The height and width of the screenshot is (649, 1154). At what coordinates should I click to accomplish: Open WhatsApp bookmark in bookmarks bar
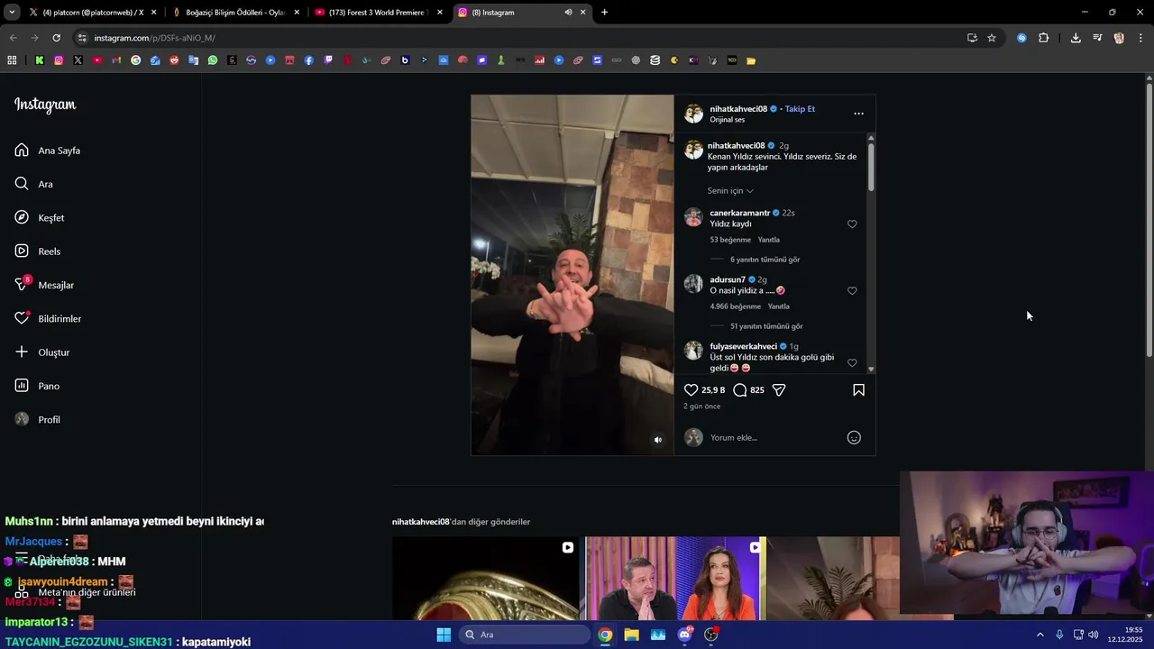[x=213, y=60]
